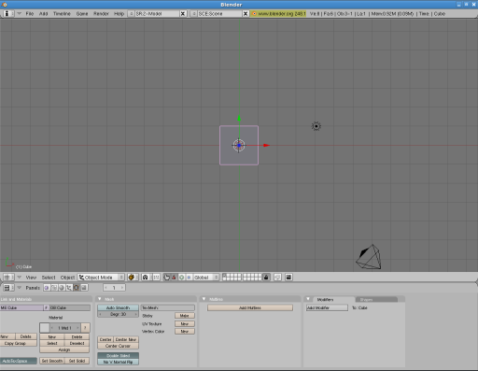Click the Center Cursor button
This screenshot has width=478, height=371.
118,346
